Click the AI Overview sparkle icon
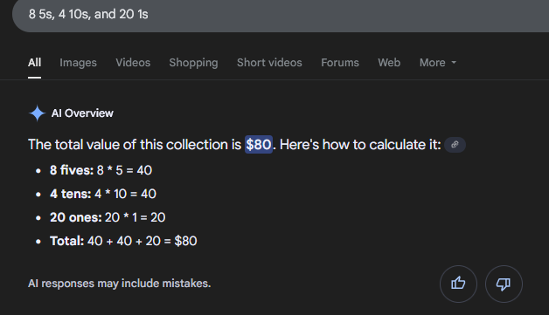This screenshot has width=549, height=315. tap(37, 113)
